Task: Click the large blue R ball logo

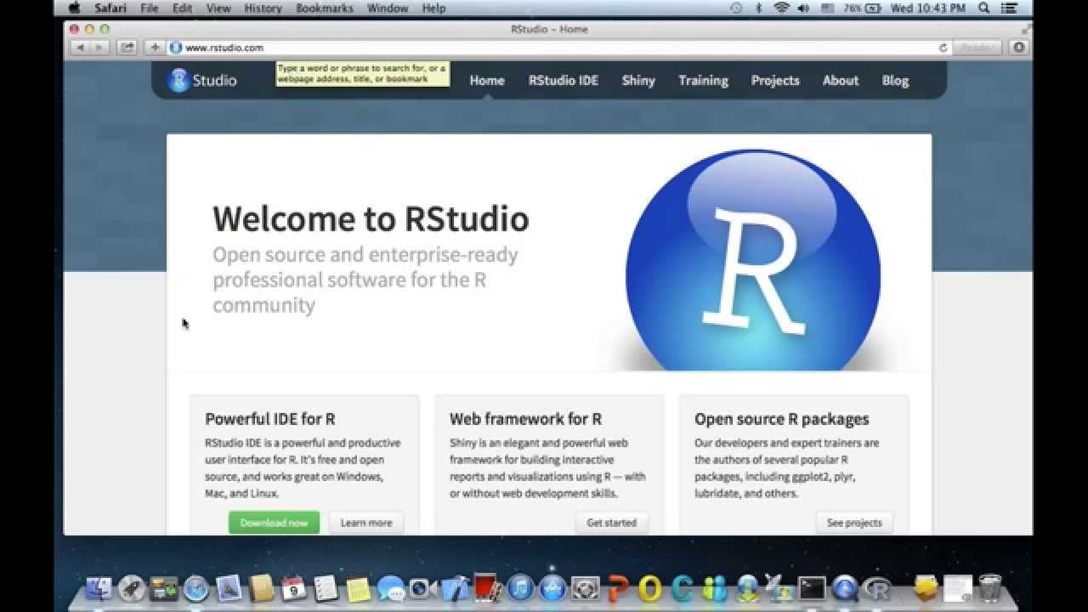Action: [753, 260]
